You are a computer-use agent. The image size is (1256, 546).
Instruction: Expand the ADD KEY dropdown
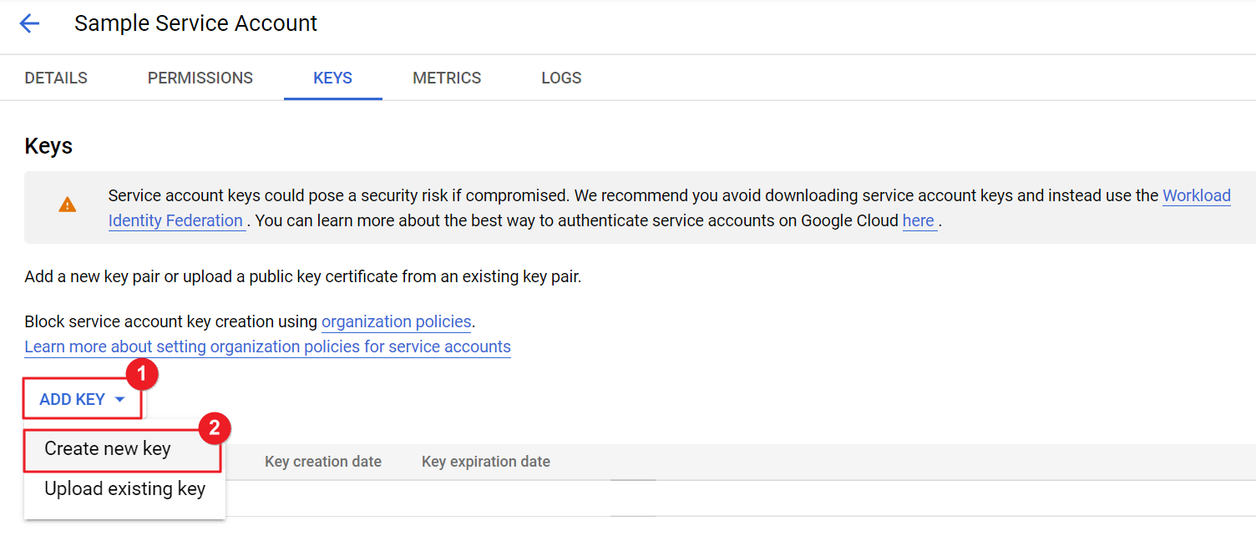[x=82, y=400]
